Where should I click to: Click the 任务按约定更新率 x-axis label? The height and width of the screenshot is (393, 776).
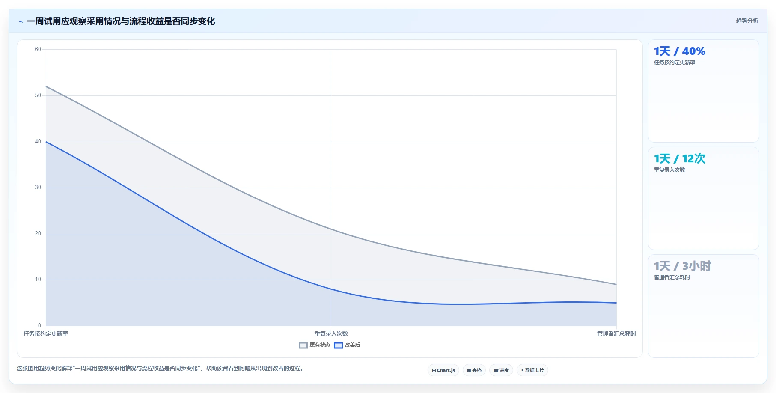point(46,333)
